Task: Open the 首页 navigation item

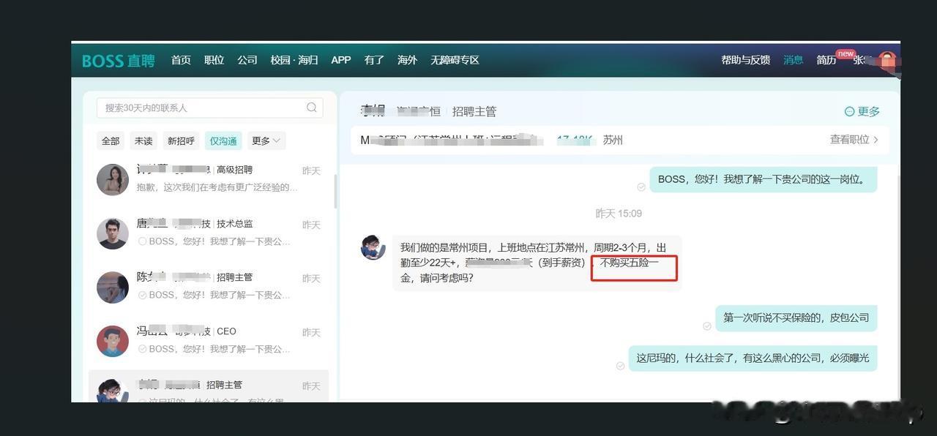Action: point(181,60)
